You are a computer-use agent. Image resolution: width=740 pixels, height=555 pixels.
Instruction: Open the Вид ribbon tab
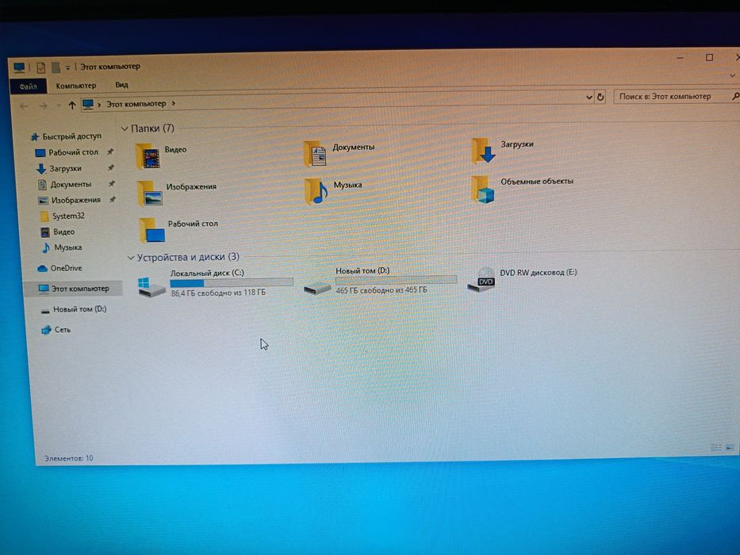(x=121, y=85)
